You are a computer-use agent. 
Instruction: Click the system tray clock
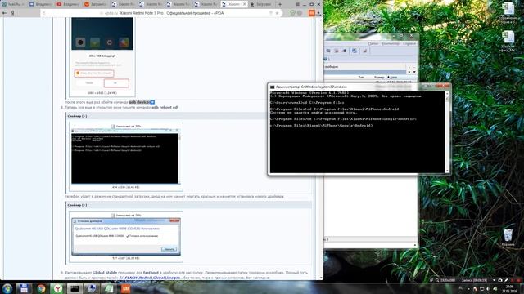click(509, 288)
